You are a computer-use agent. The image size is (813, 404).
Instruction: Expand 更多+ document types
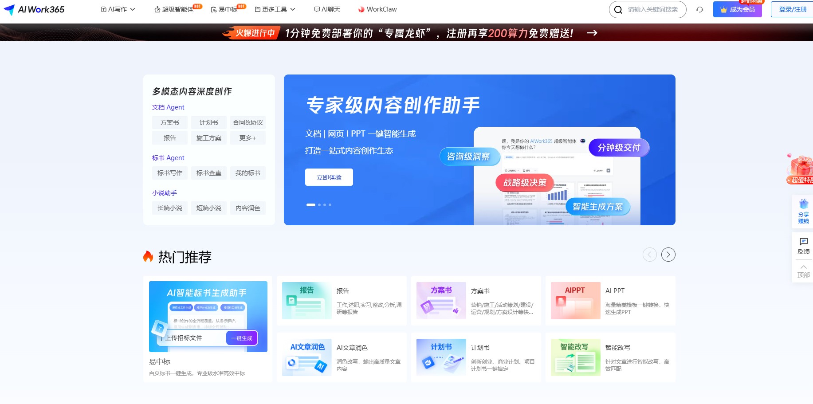(248, 138)
